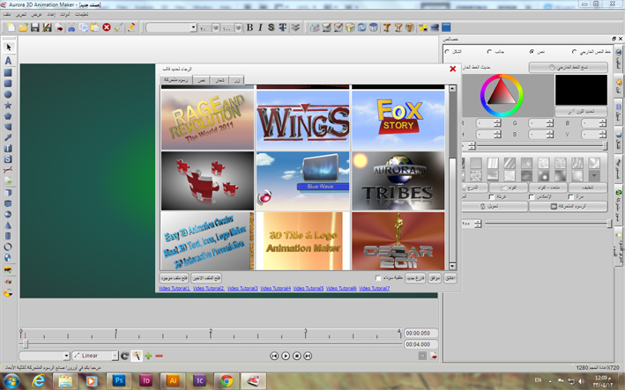625x390 pixels.
Task: Click green plus add keyframe icon
Action: [x=148, y=356]
